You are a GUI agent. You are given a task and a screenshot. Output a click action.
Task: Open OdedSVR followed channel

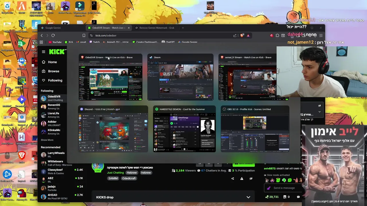53,98
